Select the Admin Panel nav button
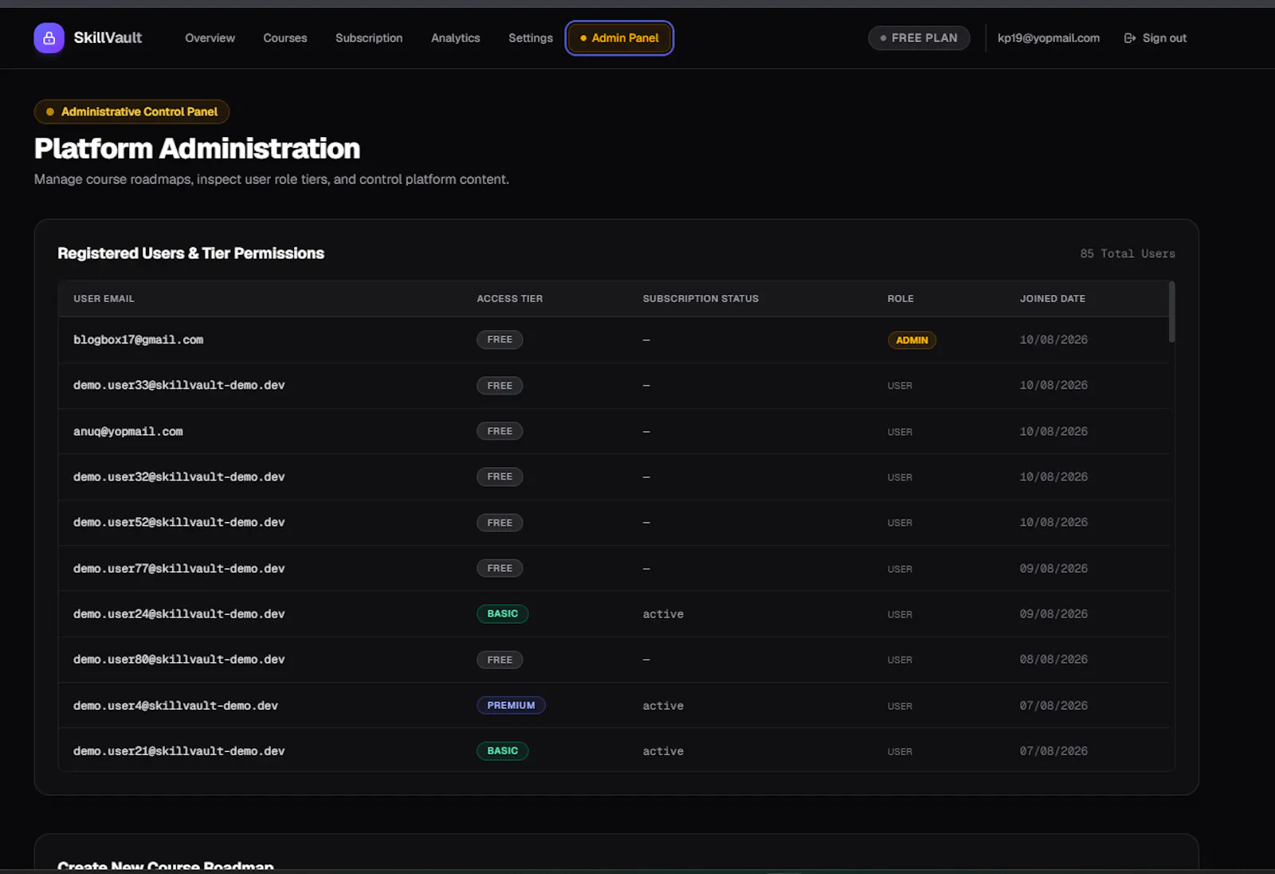Viewport: 1275px width, 874px height. [x=619, y=38]
